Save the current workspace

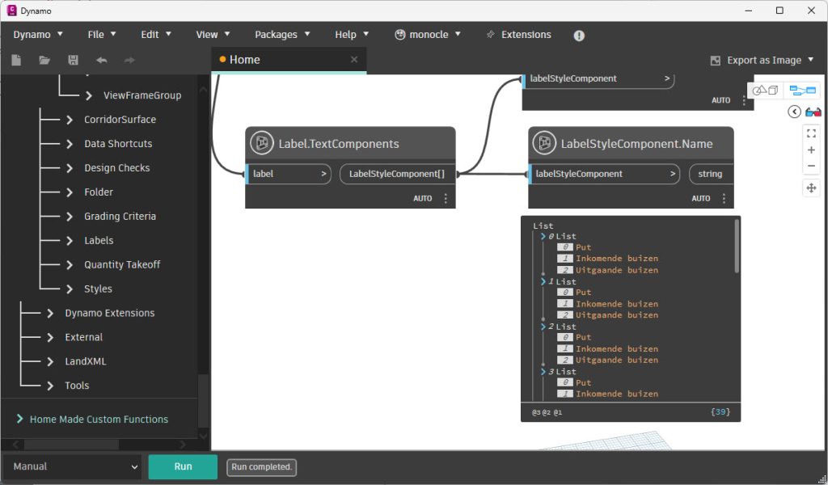pos(72,60)
